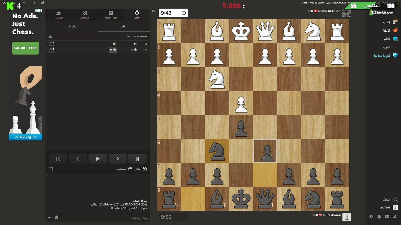This screenshot has height=225, width=401.
Task: Open the opening explorer book icon
Action: pos(50,37)
